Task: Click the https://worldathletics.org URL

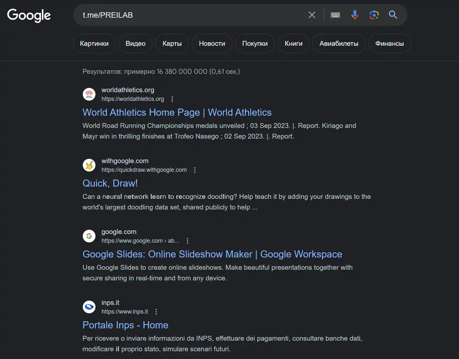Action: click(x=133, y=99)
